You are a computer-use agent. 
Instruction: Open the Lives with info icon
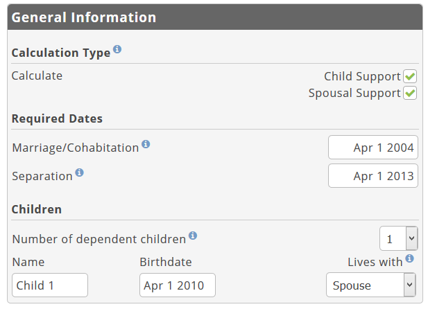point(409,258)
